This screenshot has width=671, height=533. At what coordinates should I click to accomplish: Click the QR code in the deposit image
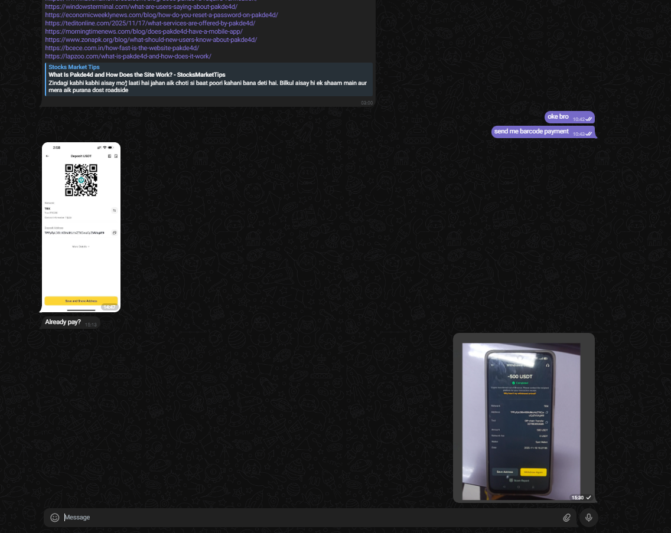[81, 180]
